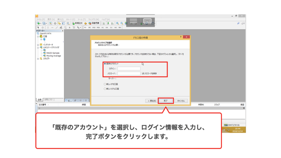Toggle the Data Window icon
Screen dimensions: 281x158
pyautogui.click(x=55, y=23)
